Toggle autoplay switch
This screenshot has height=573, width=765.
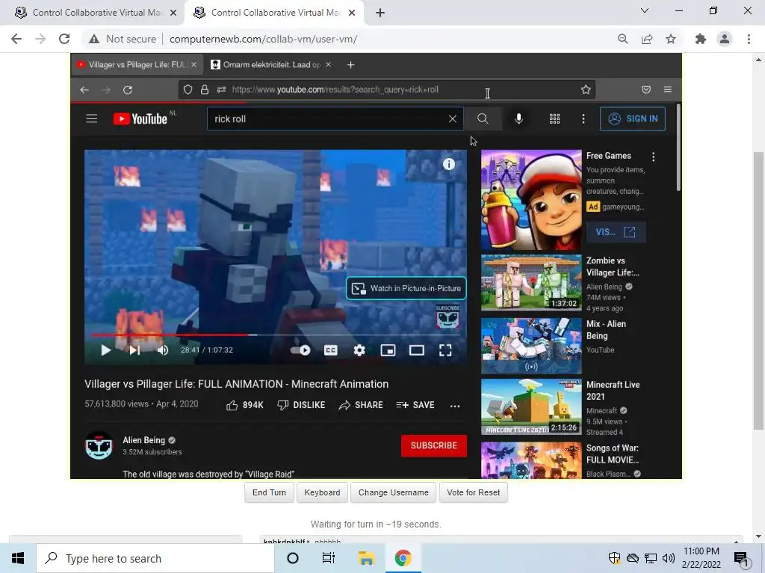(x=300, y=351)
